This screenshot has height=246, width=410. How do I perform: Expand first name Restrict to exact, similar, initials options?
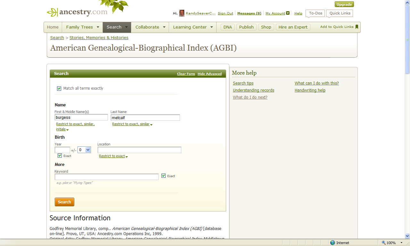click(x=76, y=127)
